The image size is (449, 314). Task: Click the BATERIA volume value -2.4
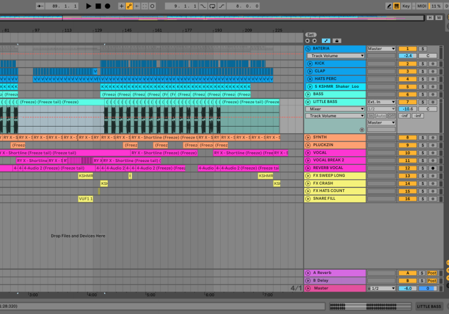(x=407, y=55)
